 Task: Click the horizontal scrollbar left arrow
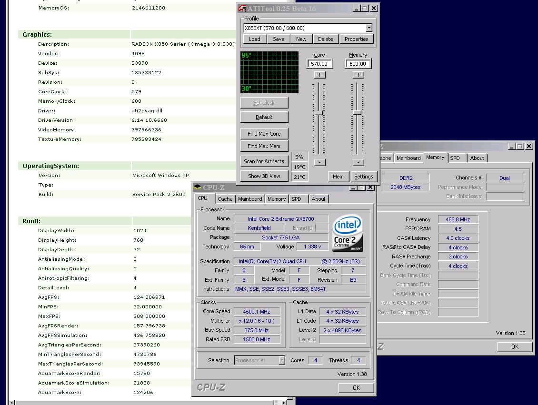(12, 402)
